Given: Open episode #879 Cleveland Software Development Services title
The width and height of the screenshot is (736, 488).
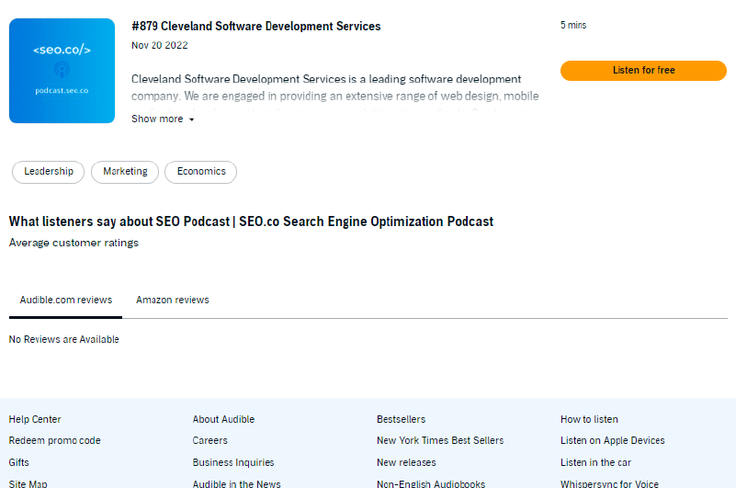Looking at the screenshot, I should click(x=255, y=27).
